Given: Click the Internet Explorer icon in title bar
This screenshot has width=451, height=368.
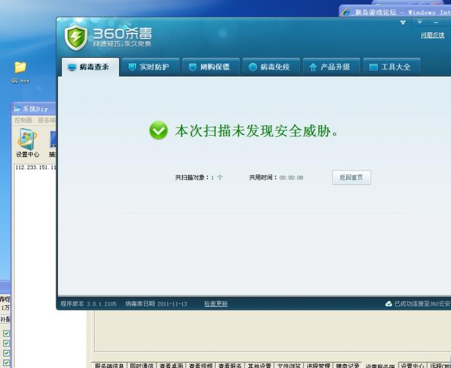Looking at the screenshot, I should pos(346,12).
